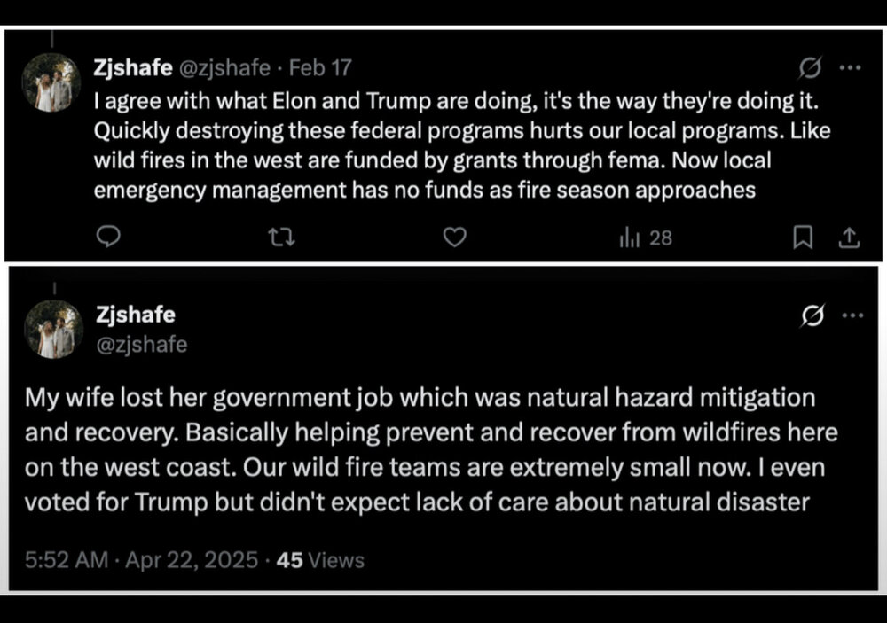Screen dimensions: 887x623
Task: Share the Feb 17 tweet
Action: point(848,237)
